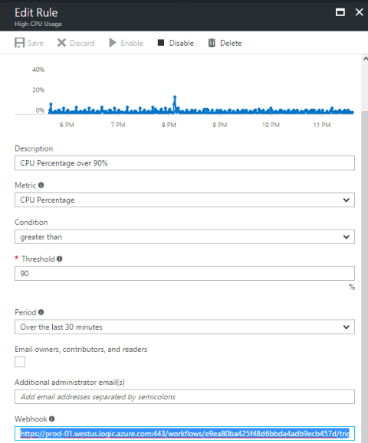Click the Threshold field containing 90
The width and height of the screenshot is (368, 443).
pyautogui.click(x=185, y=273)
